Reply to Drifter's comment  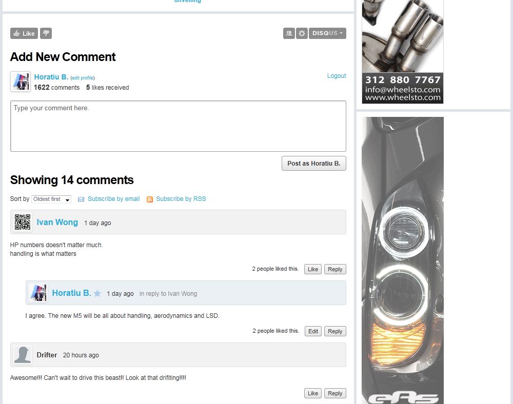(335, 394)
